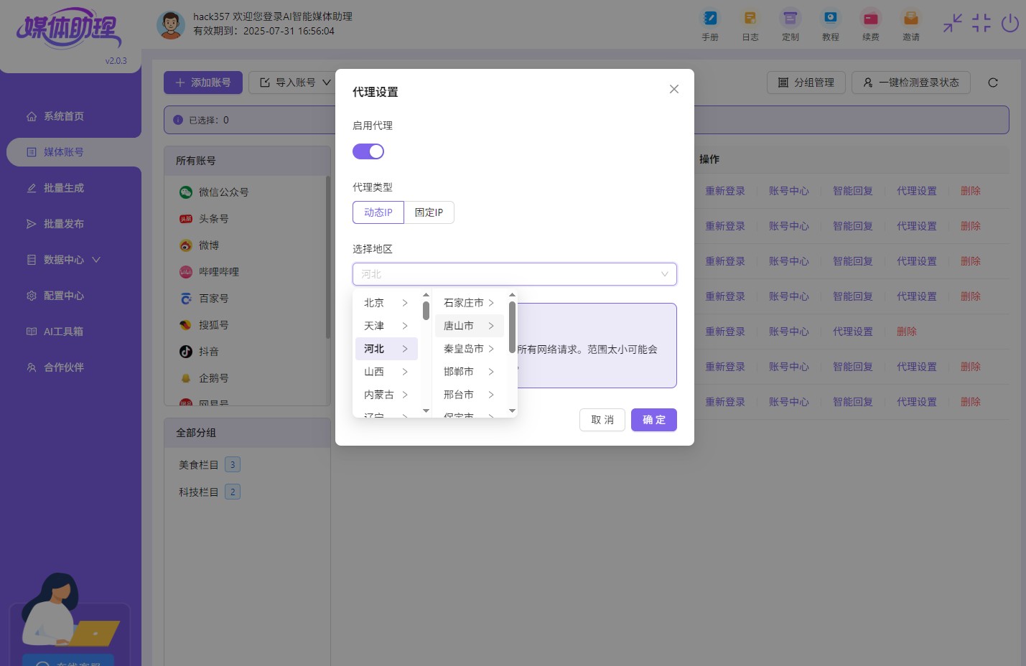
Task: Open the 导入账号 dropdown
Action: pyautogui.click(x=295, y=83)
